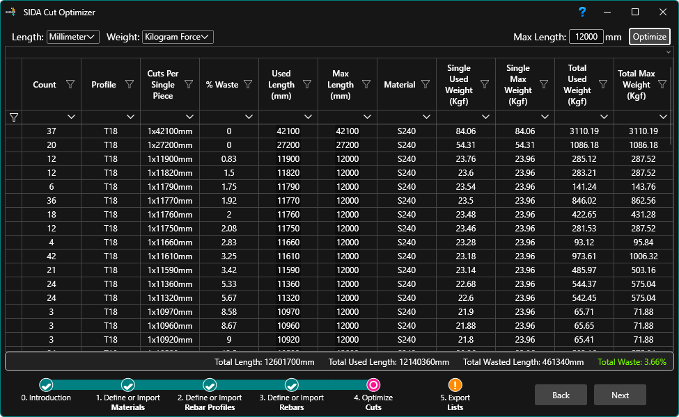679x417 pixels.
Task: Open the Total Used Weight filter icon
Action: click(x=602, y=85)
